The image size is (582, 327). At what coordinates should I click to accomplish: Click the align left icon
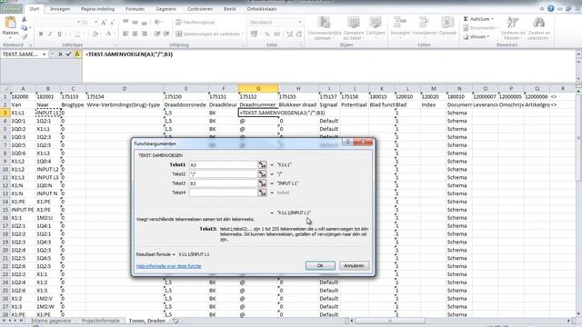125,34
